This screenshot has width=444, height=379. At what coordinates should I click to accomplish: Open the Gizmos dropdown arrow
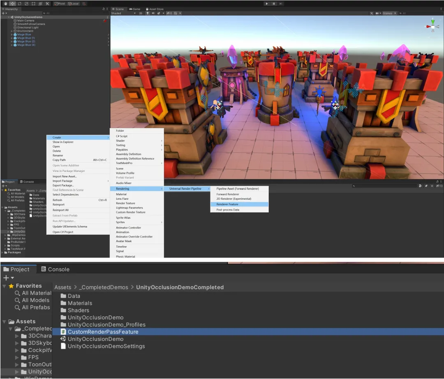pyautogui.click(x=395, y=13)
